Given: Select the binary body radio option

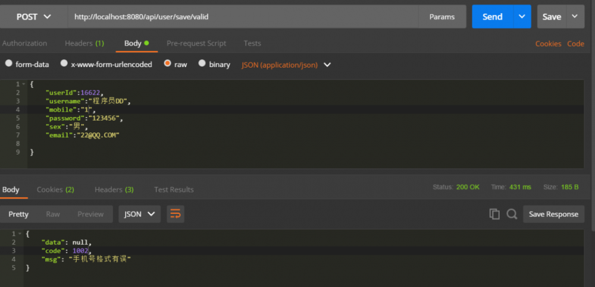Looking at the screenshot, I should pos(202,64).
